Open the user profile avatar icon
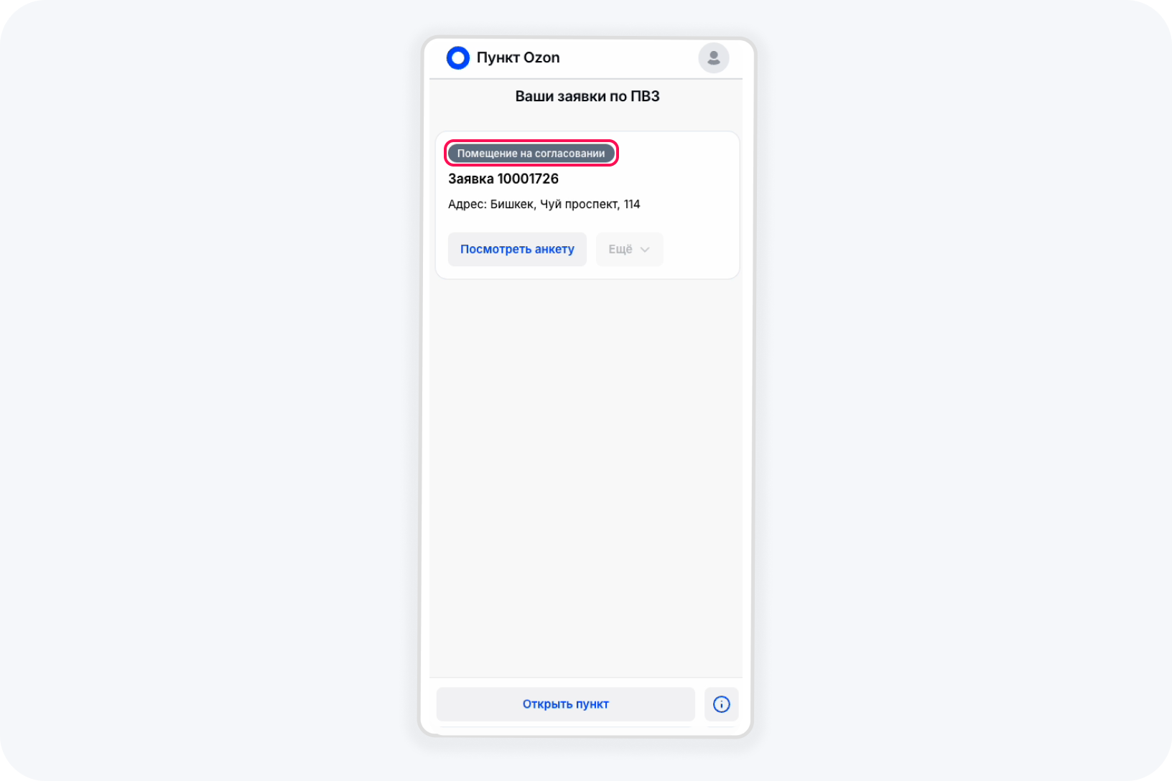This screenshot has width=1172, height=781. (713, 57)
